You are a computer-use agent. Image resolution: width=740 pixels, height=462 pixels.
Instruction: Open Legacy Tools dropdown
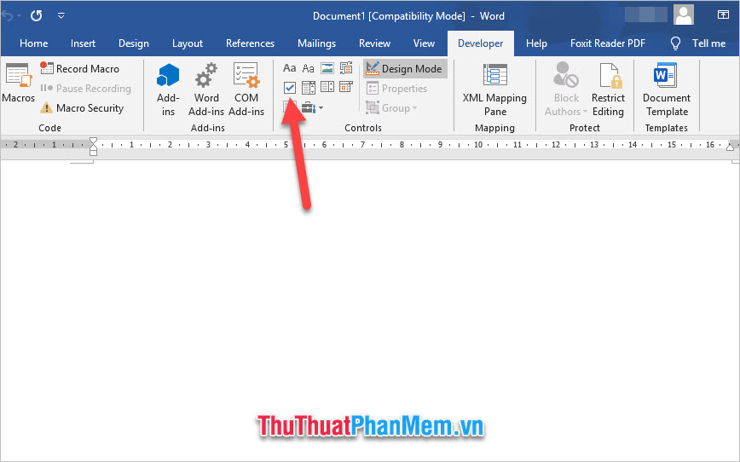pos(312,107)
